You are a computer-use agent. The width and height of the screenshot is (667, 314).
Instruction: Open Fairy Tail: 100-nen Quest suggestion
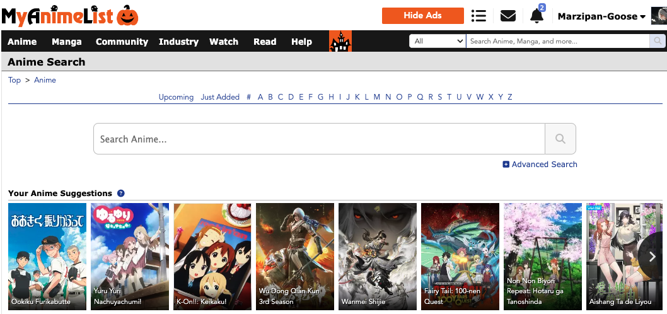point(460,256)
